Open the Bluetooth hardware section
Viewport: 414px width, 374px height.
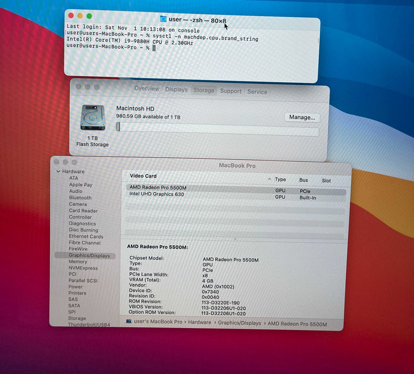(80, 198)
